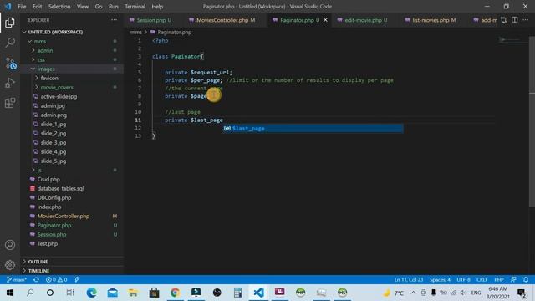Expand the movie_covers folder

coord(57,87)
